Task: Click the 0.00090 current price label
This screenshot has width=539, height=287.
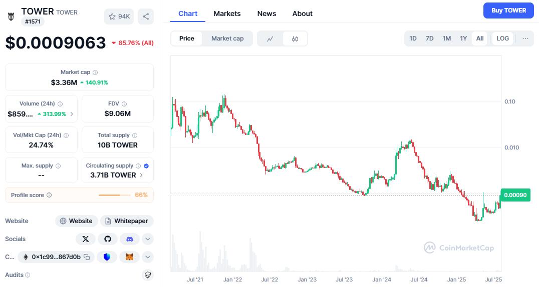Action: tap(515, 195)
